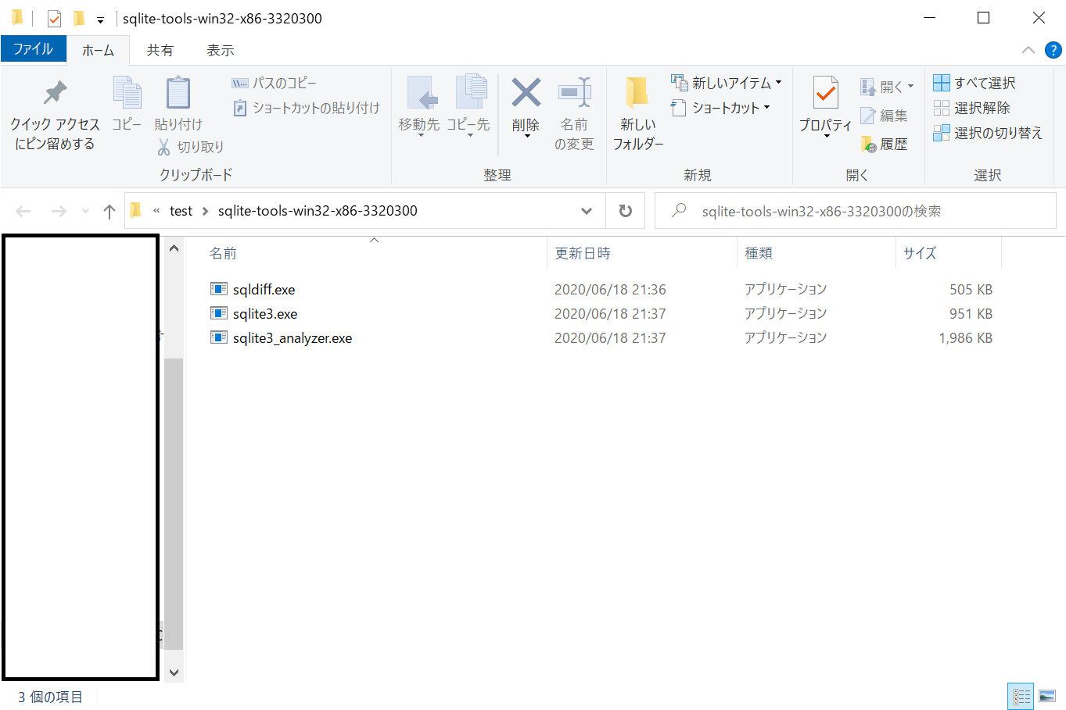
Task: Click 選択解除 select none
Action: pos(972,108)
